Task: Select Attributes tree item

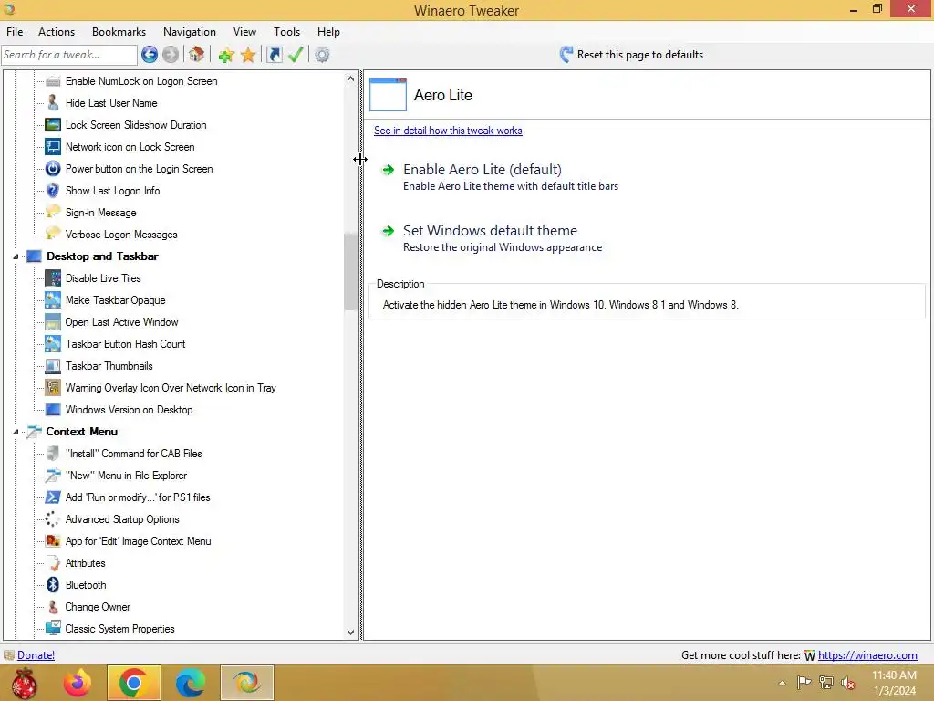Action: coord(85,563)
